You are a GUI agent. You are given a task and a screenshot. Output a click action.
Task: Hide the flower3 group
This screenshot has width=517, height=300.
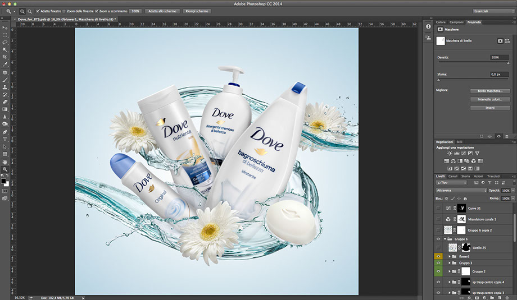pyautogui.click(x=438, y=256)
